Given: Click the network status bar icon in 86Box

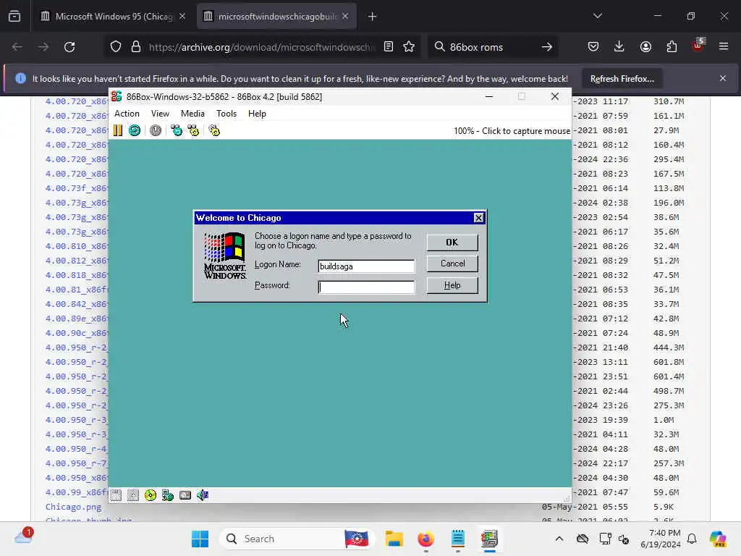Looking at the screenshot, I should tap(168, 495).
